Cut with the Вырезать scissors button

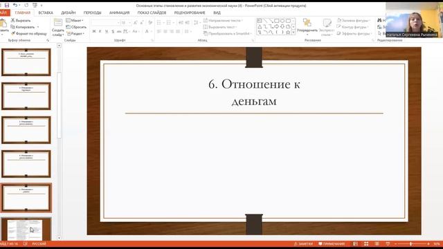coord(20,20)
